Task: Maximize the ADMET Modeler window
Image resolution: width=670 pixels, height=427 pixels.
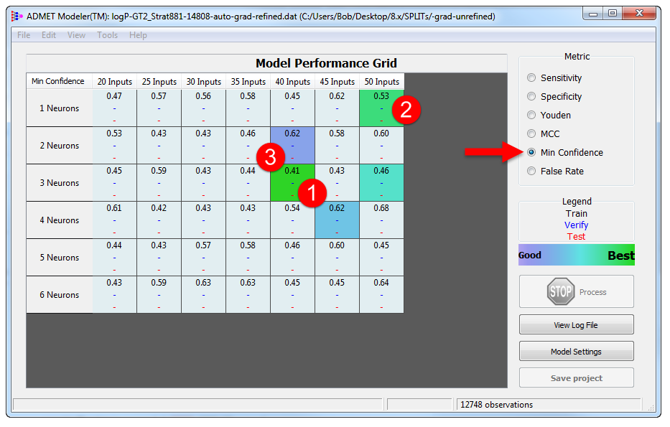Action: pyautogui.click(x=613, y=14)
